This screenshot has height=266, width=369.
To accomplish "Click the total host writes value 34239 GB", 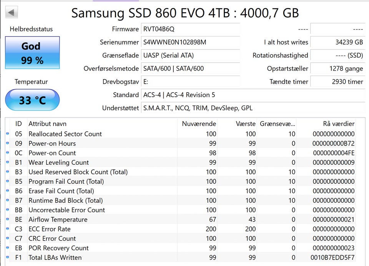I will click(338, 42).
